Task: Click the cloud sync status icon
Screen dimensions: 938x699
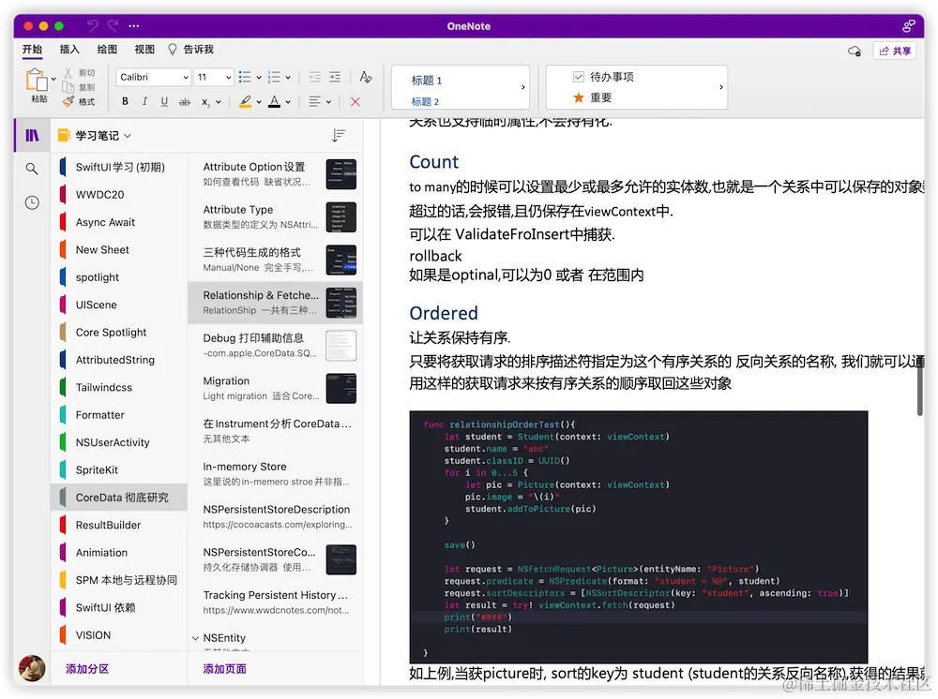Action: click(x=855, y=52)
